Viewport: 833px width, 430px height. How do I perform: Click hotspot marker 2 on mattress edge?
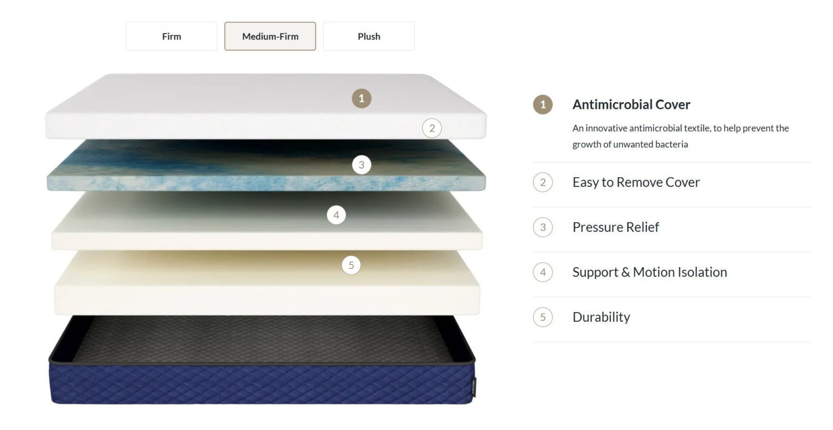point(432,128)
